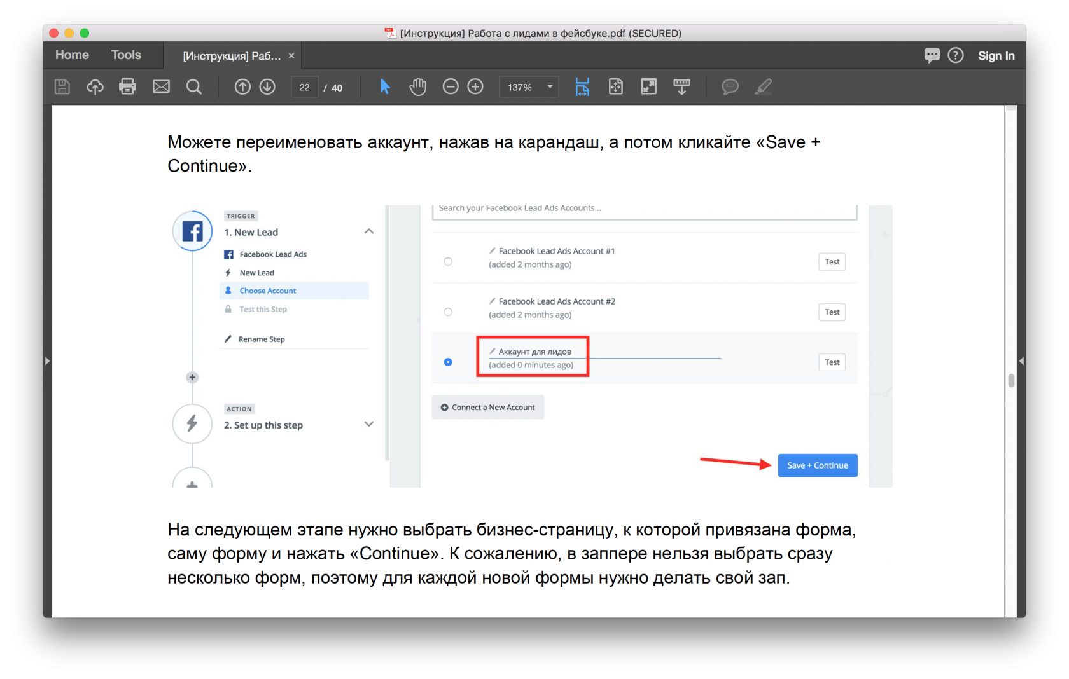1069x679 pixels.
Task: Open the 137% zoom level dropdown
Action: pyautogui.click(x=529, y=87)
